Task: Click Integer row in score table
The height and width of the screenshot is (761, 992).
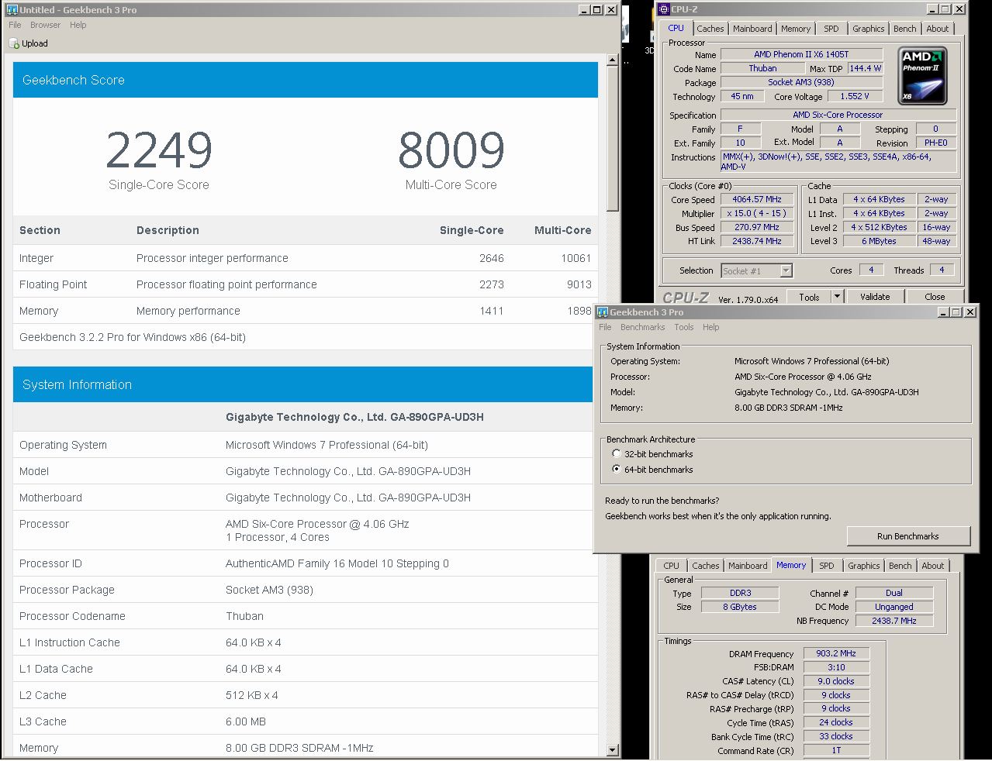Action: (x=305, y=258)
